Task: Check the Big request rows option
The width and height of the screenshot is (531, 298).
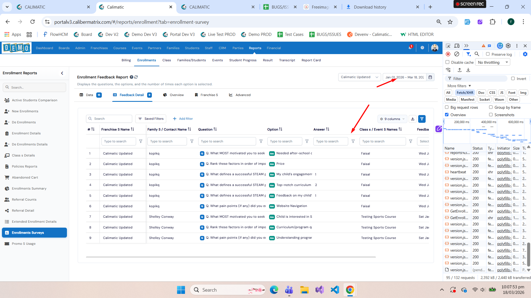Action: [x=447, y=107]
